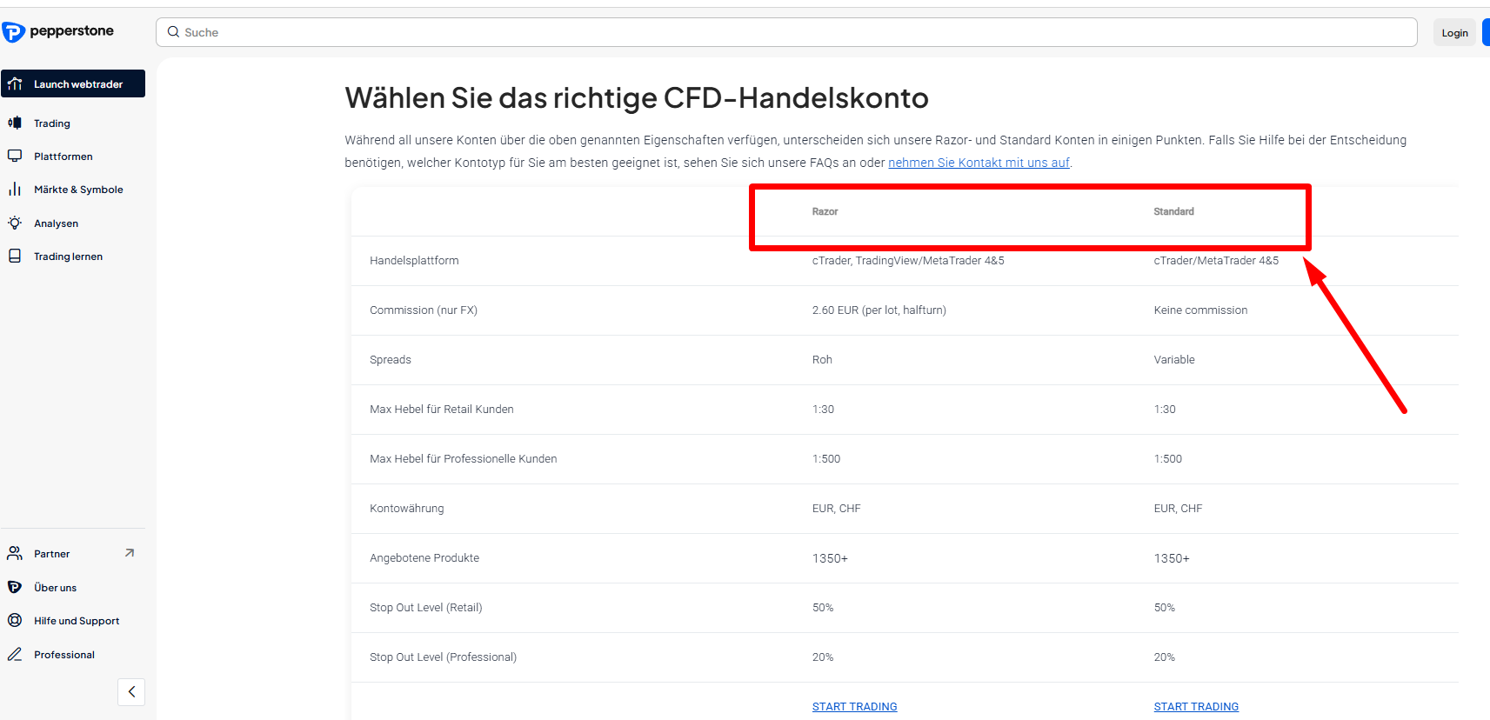Click the Kontowährung row label
Viewport: 1490px width, 720px height.
pyautogui.click(x=407, y=508)
